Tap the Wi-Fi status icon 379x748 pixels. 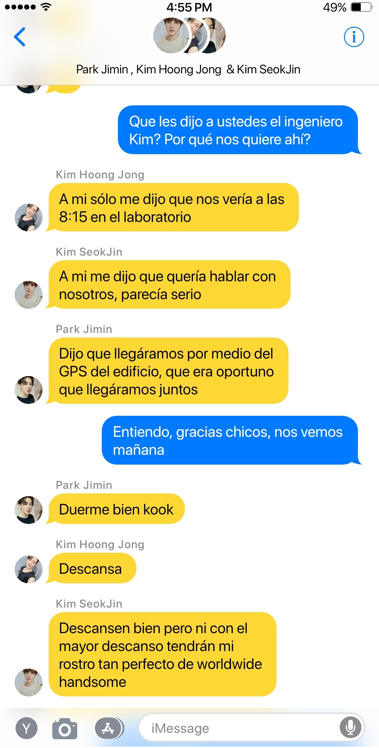(x=46, y=7)
